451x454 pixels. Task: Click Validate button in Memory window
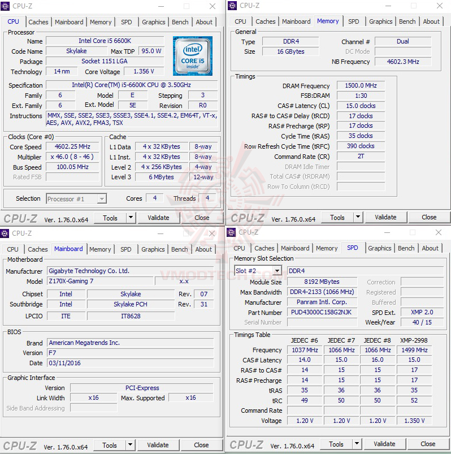[385, 217]
